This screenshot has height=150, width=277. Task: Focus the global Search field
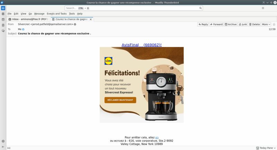134,8
